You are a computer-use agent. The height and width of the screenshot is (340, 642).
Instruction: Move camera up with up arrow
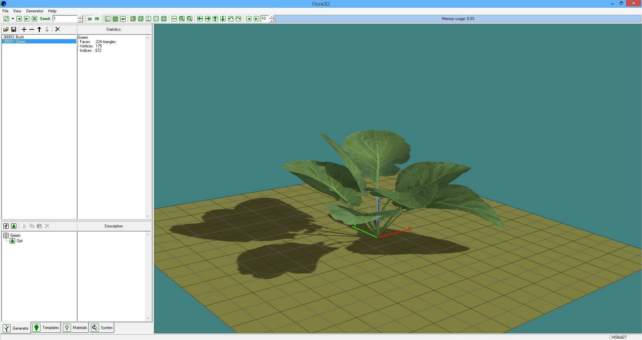[x=215, y=19]
